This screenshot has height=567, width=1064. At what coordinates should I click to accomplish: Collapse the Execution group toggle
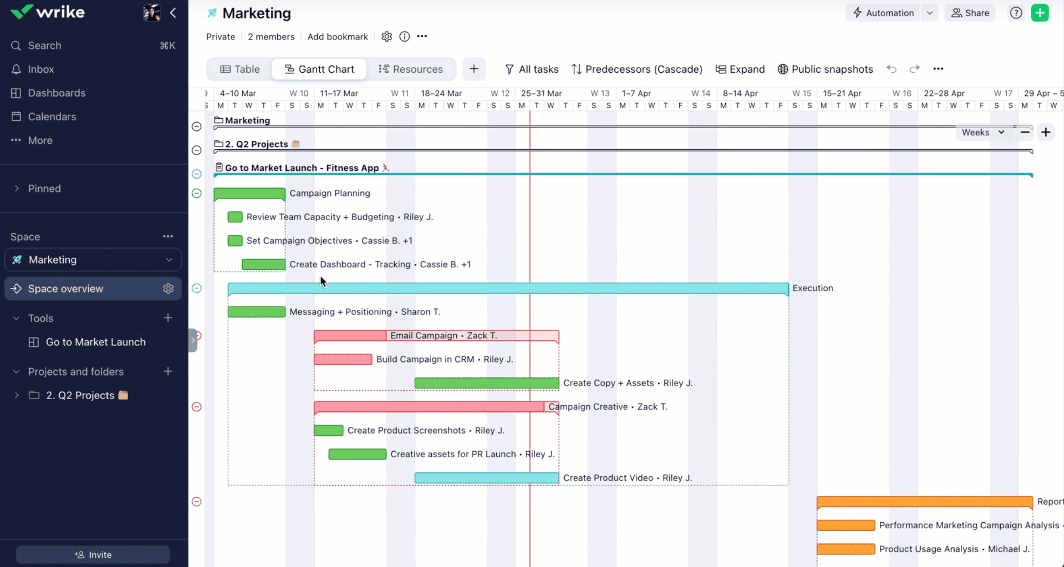[196, 288]
